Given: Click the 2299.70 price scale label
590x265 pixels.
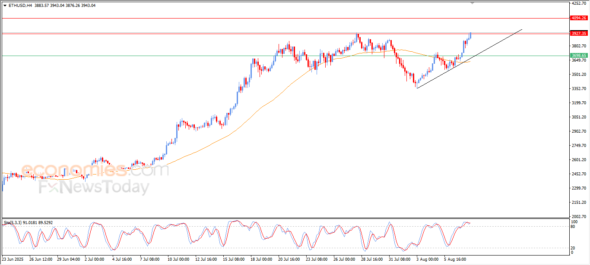Looking at the screenshot, I should 579,188.
